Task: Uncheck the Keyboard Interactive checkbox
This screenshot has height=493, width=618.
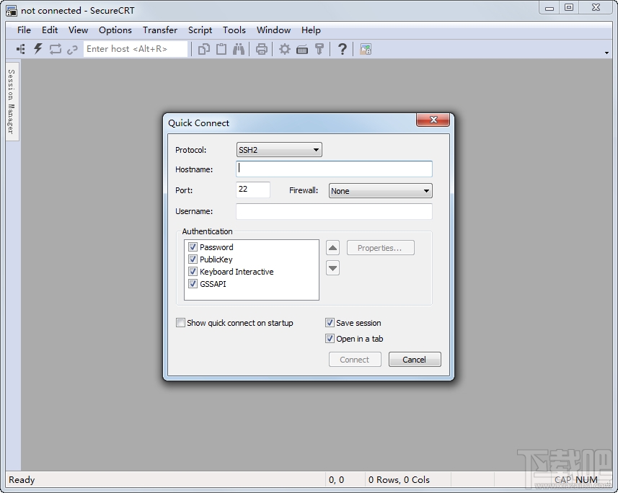Action: coord(193,272)
